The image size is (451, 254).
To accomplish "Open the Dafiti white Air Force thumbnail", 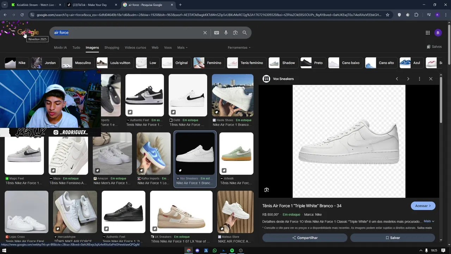I will [188, 95].
